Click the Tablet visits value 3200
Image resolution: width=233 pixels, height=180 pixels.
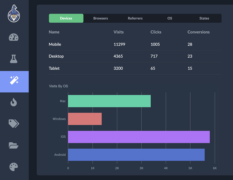[118, 68]
